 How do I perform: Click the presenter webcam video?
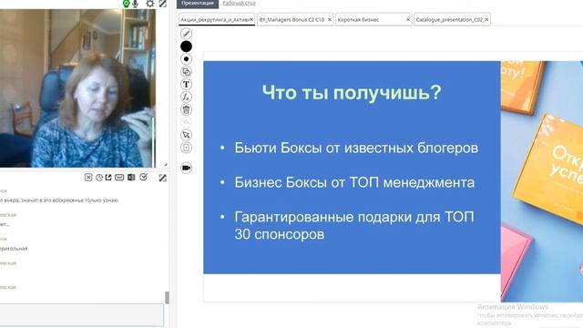click(77, 88)
